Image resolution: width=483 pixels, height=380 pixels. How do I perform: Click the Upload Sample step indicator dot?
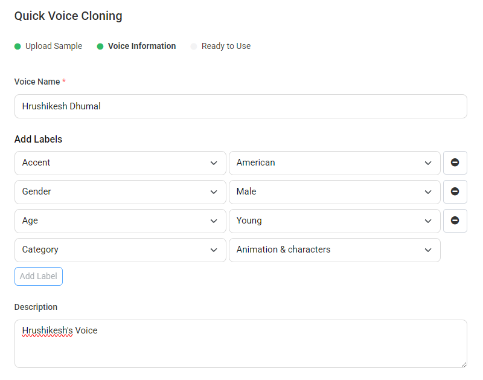coord(18,47)
